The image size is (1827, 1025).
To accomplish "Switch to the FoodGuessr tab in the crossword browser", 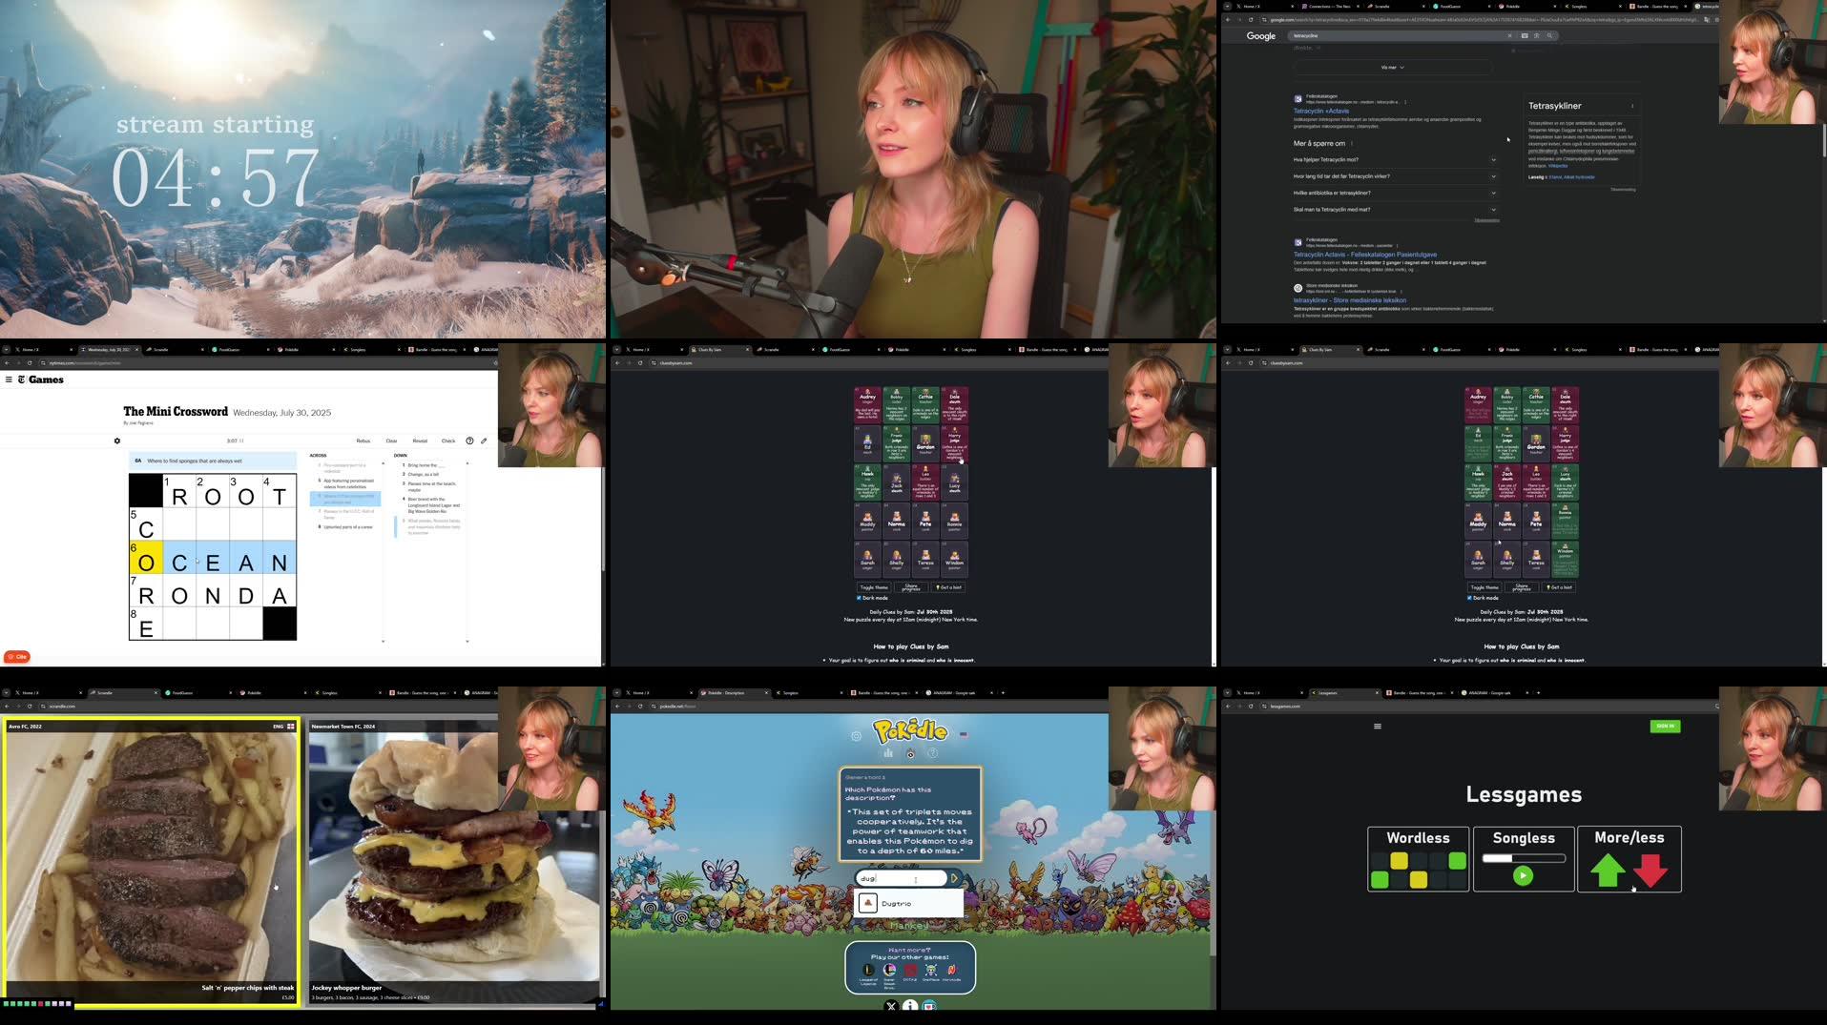I will point(240,350).
